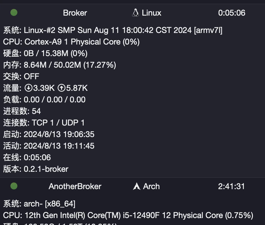Select the Broker server name
265x225 pixels.
coord(75,13)
